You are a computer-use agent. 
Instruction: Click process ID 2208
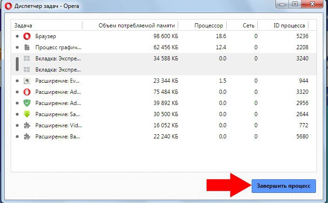(302, 47)
